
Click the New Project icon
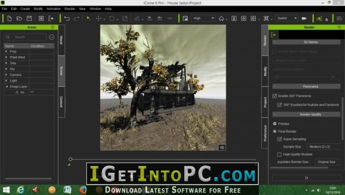[x=9, y=18]
